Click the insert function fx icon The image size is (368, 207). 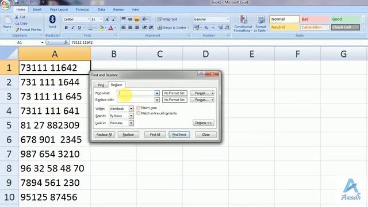(x=66, y=43)
